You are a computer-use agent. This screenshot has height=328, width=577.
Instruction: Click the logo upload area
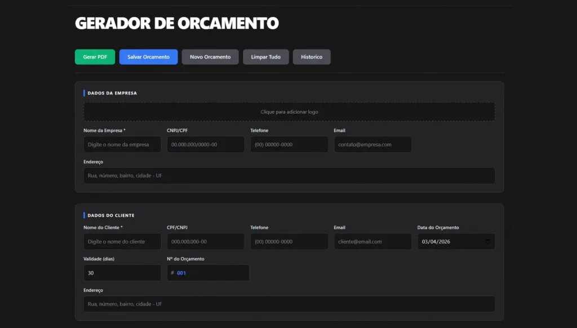[289, 111]
